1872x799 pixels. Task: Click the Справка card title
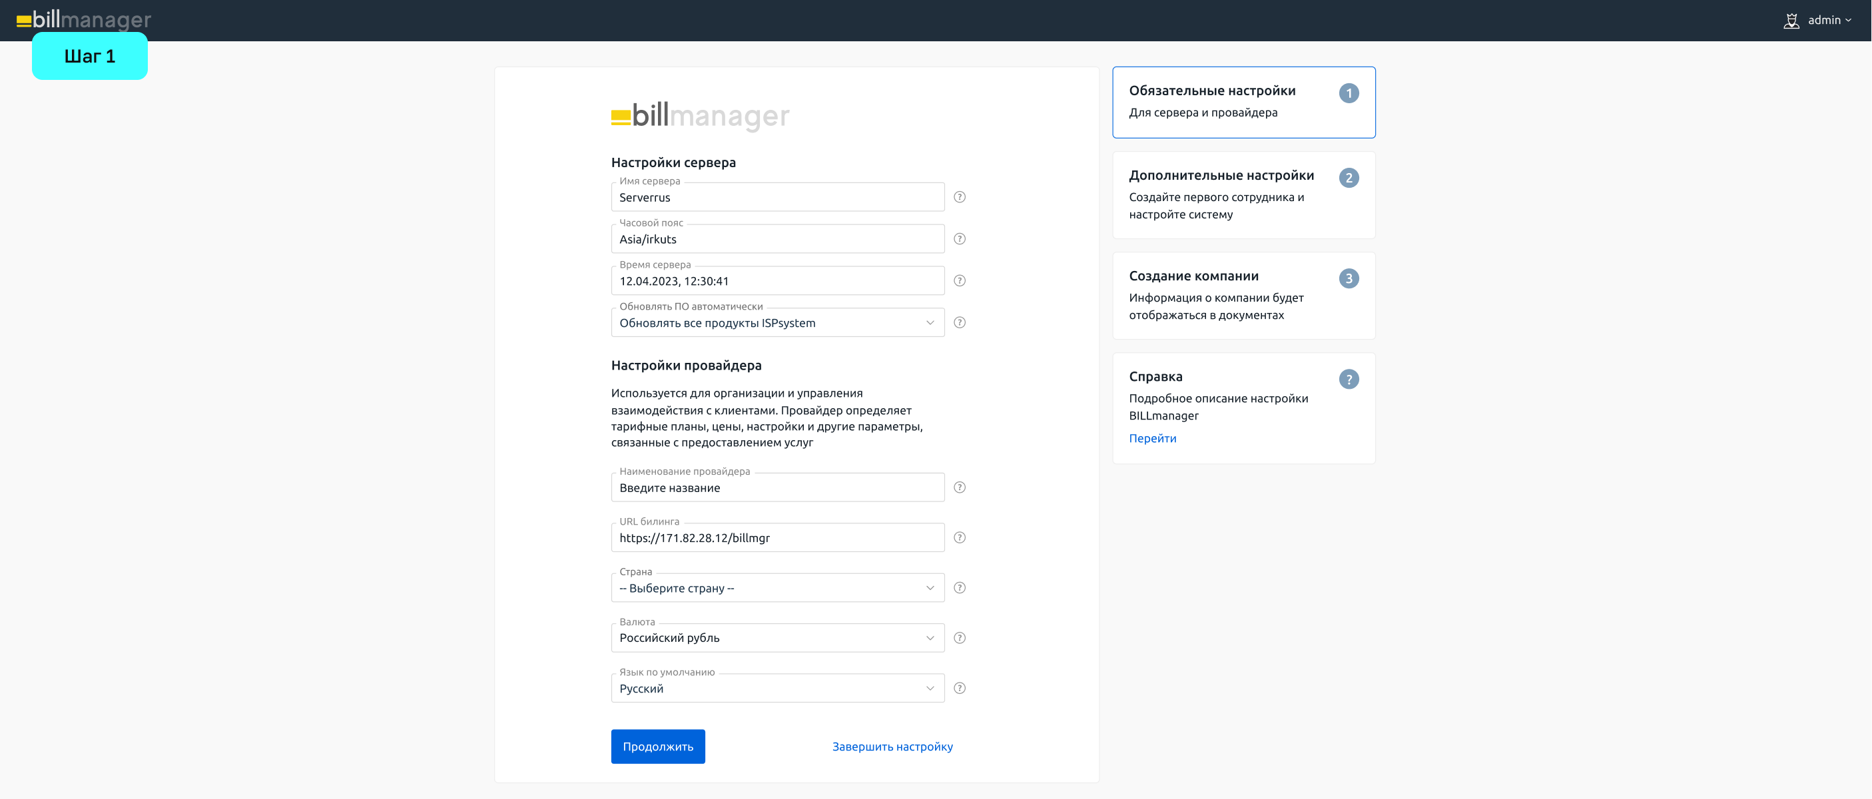click(x=1155, y=376)
